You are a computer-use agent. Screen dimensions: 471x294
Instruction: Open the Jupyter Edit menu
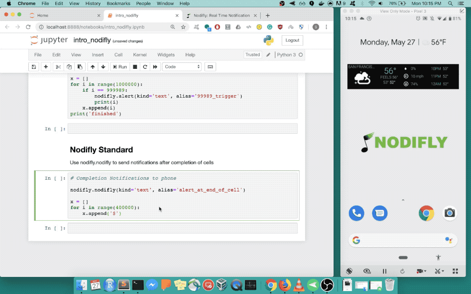(x=56, y=55)
